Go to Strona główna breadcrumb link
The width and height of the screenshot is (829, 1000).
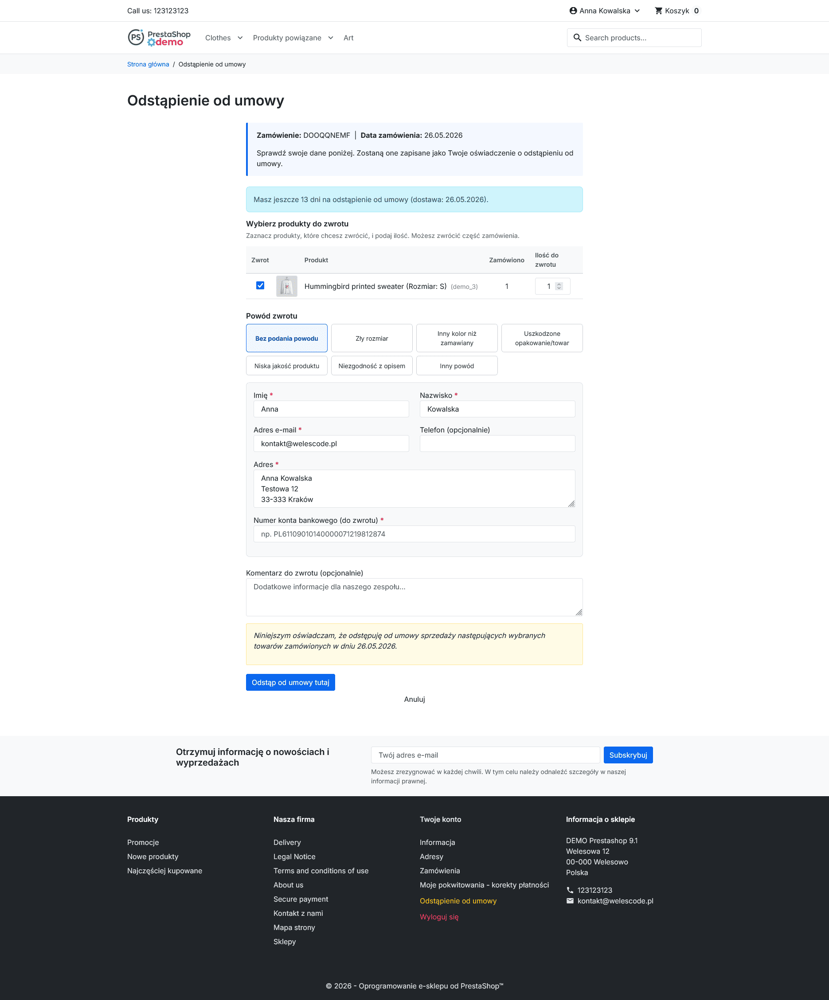click(x=148, y=64)
